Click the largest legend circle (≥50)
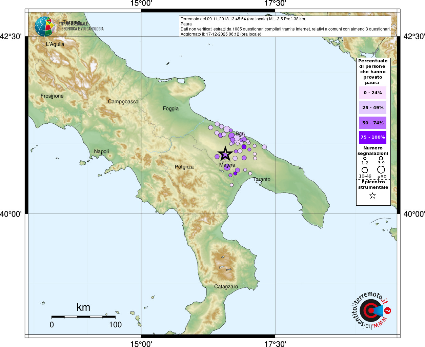 (x=381, y=169)
